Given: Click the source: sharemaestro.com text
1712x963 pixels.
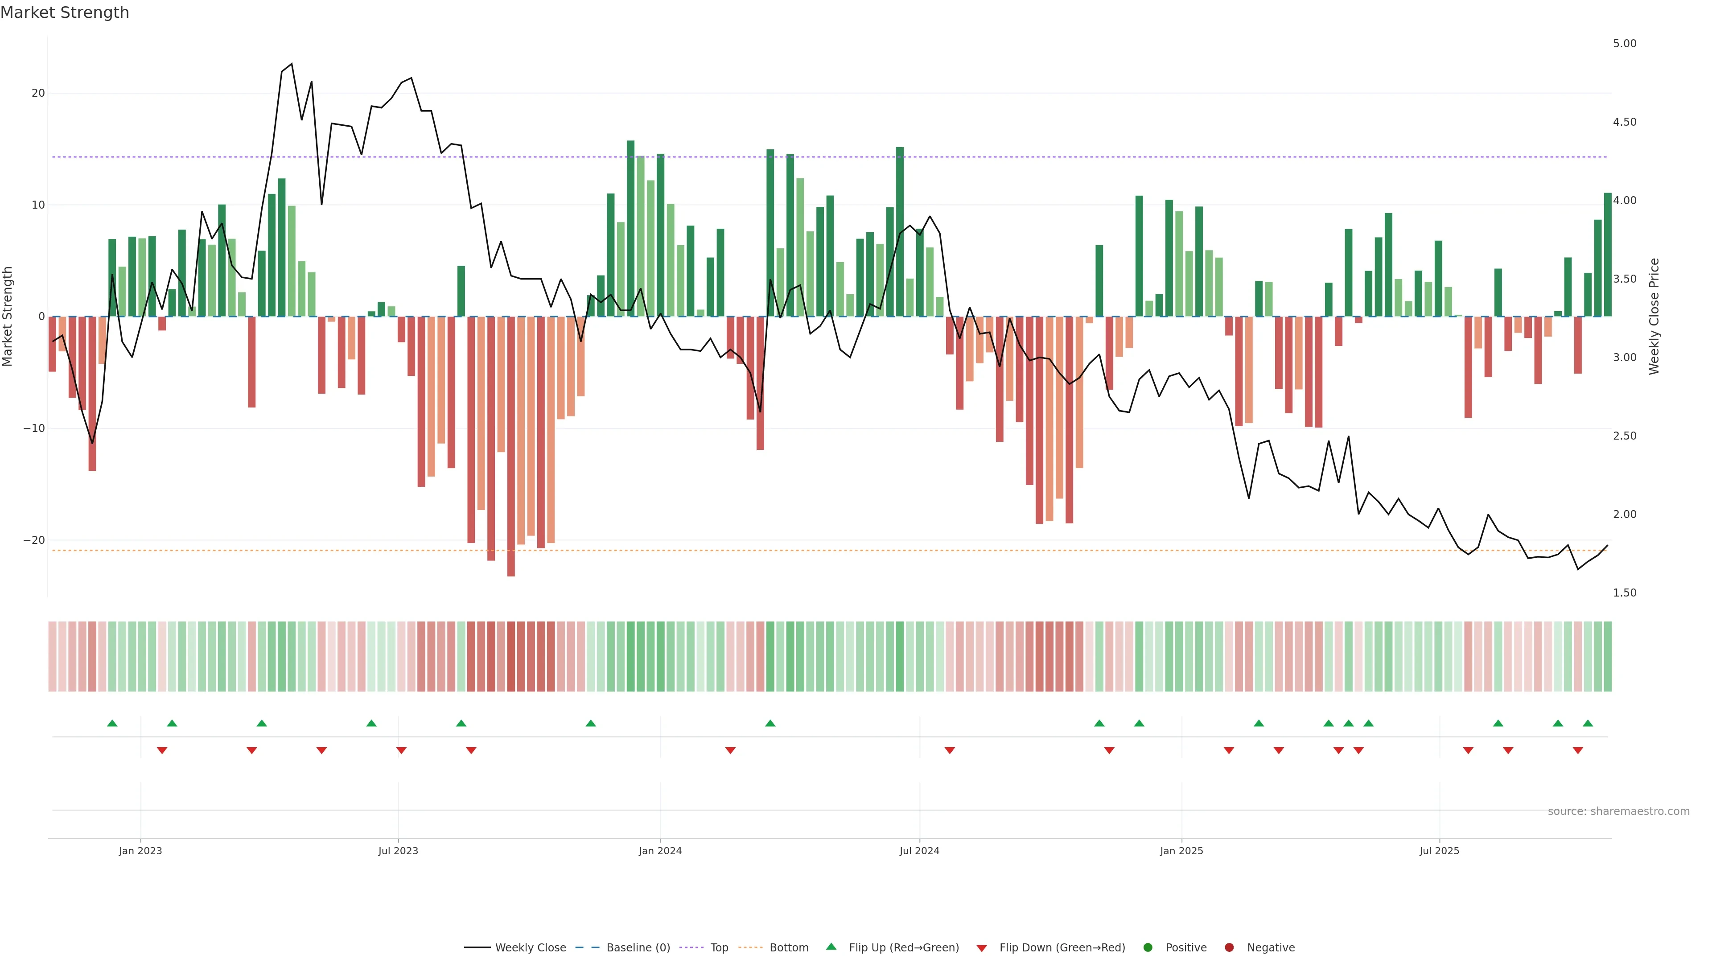Looking at the screenshot, I should (x=1618, y=811).
